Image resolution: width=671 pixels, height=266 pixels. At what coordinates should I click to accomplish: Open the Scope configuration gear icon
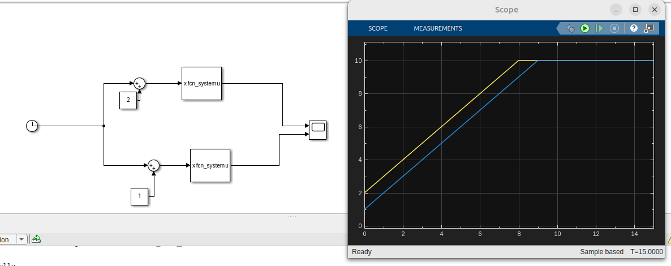[570, 28]
